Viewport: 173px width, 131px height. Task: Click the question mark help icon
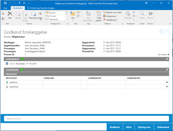[167, 32]
